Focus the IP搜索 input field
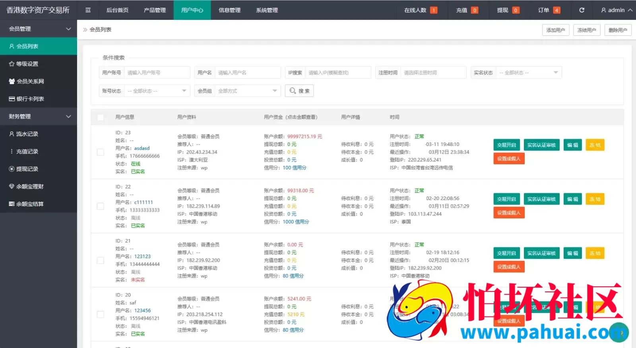 [x=338, y=72]
